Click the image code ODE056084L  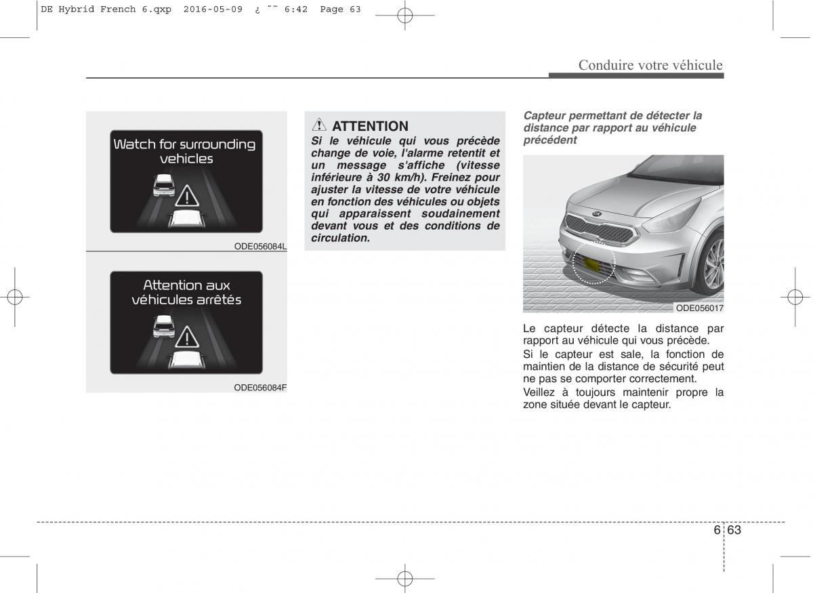coord(260,246)
